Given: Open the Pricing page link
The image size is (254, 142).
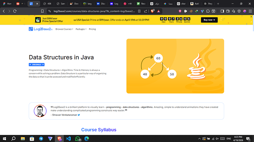Looking at the screenshot, I should pyautogui.click(x=92, y=29).
